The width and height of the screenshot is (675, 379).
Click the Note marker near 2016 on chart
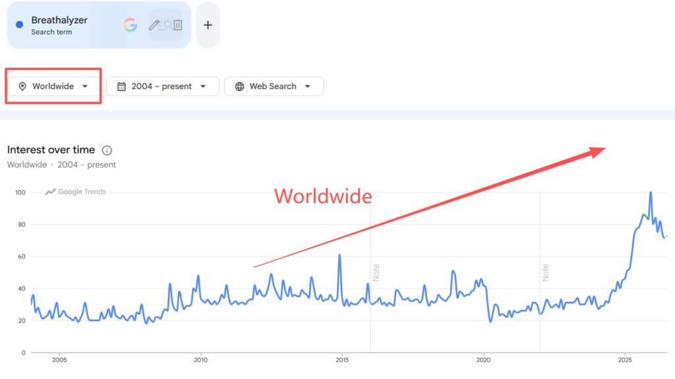(376, 273)
